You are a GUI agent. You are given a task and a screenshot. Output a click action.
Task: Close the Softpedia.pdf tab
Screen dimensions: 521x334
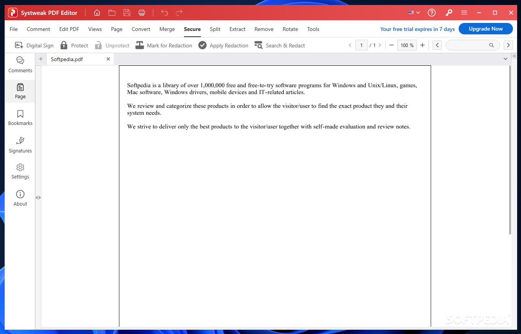108,59
